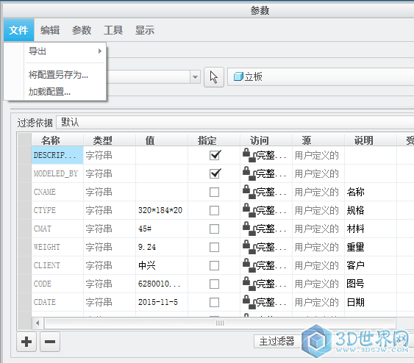Open the 工具 menu
Viewport: 414px width, 363px height.
(x=113, y=30)
